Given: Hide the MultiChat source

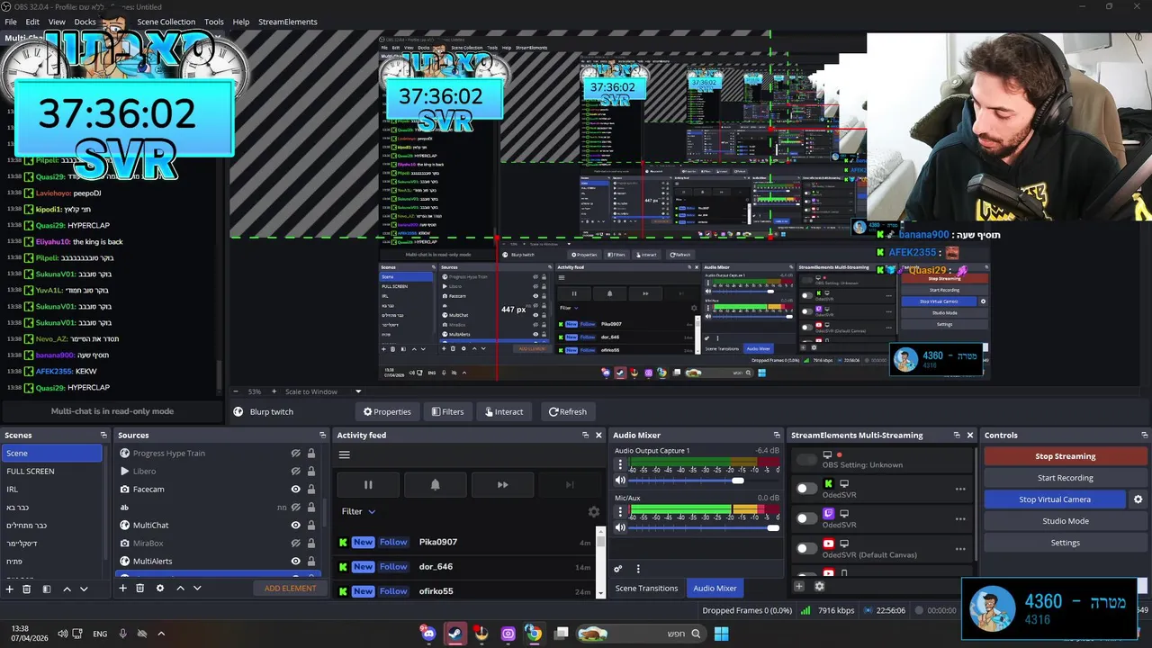Looking at the screenshot, I should 295,526.
